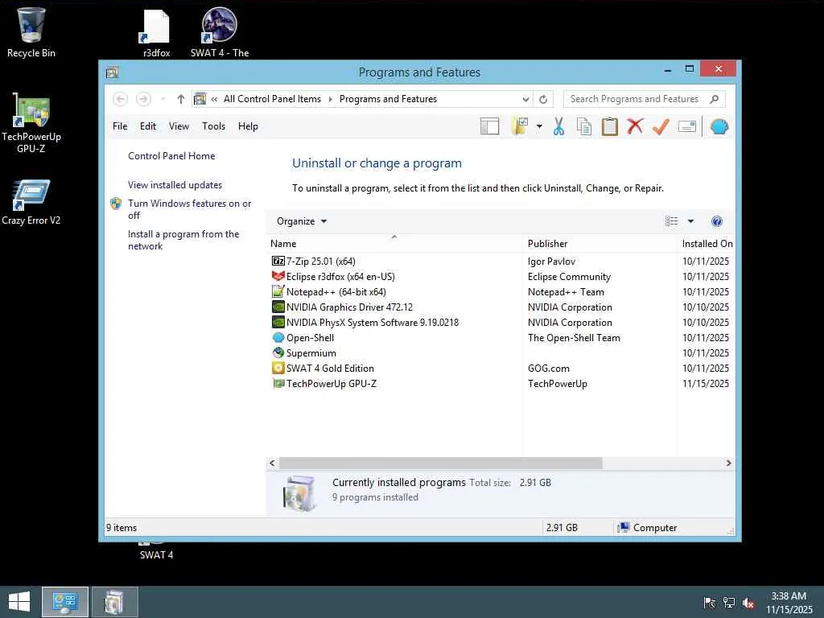Viewport: 824px width, 618px height.
Task: Click the folder options toolbar icon
Action: [x=520, y=126]
